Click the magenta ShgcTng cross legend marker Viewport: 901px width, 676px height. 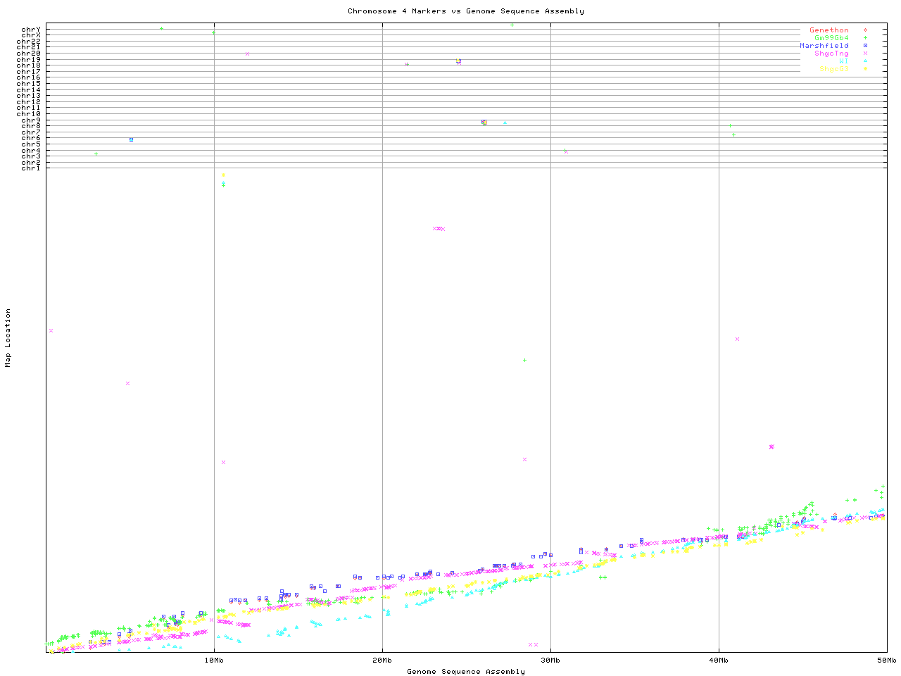pos(865,54)
